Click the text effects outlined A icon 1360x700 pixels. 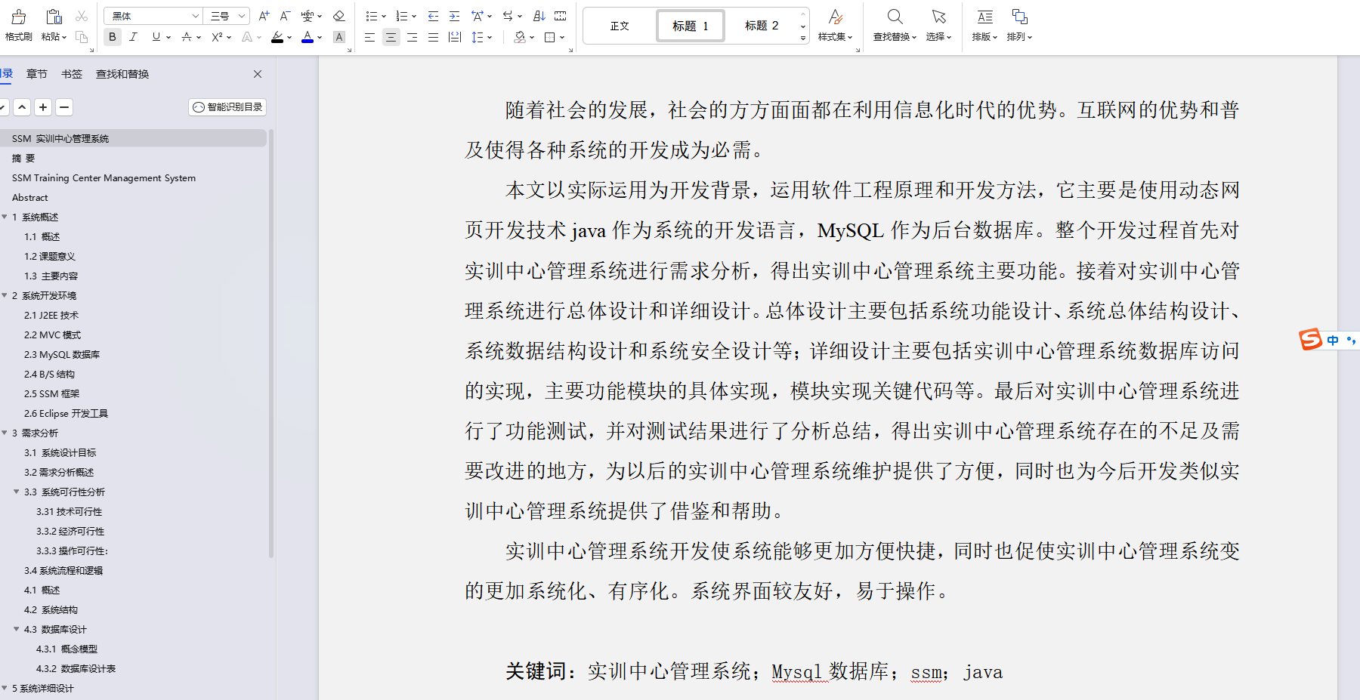pos(247,37)
